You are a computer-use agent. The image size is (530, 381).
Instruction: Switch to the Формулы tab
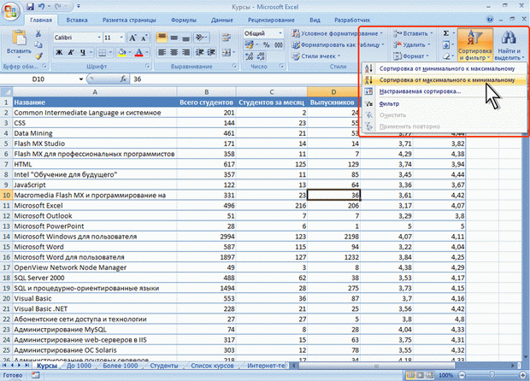click(x=184, y=20)
